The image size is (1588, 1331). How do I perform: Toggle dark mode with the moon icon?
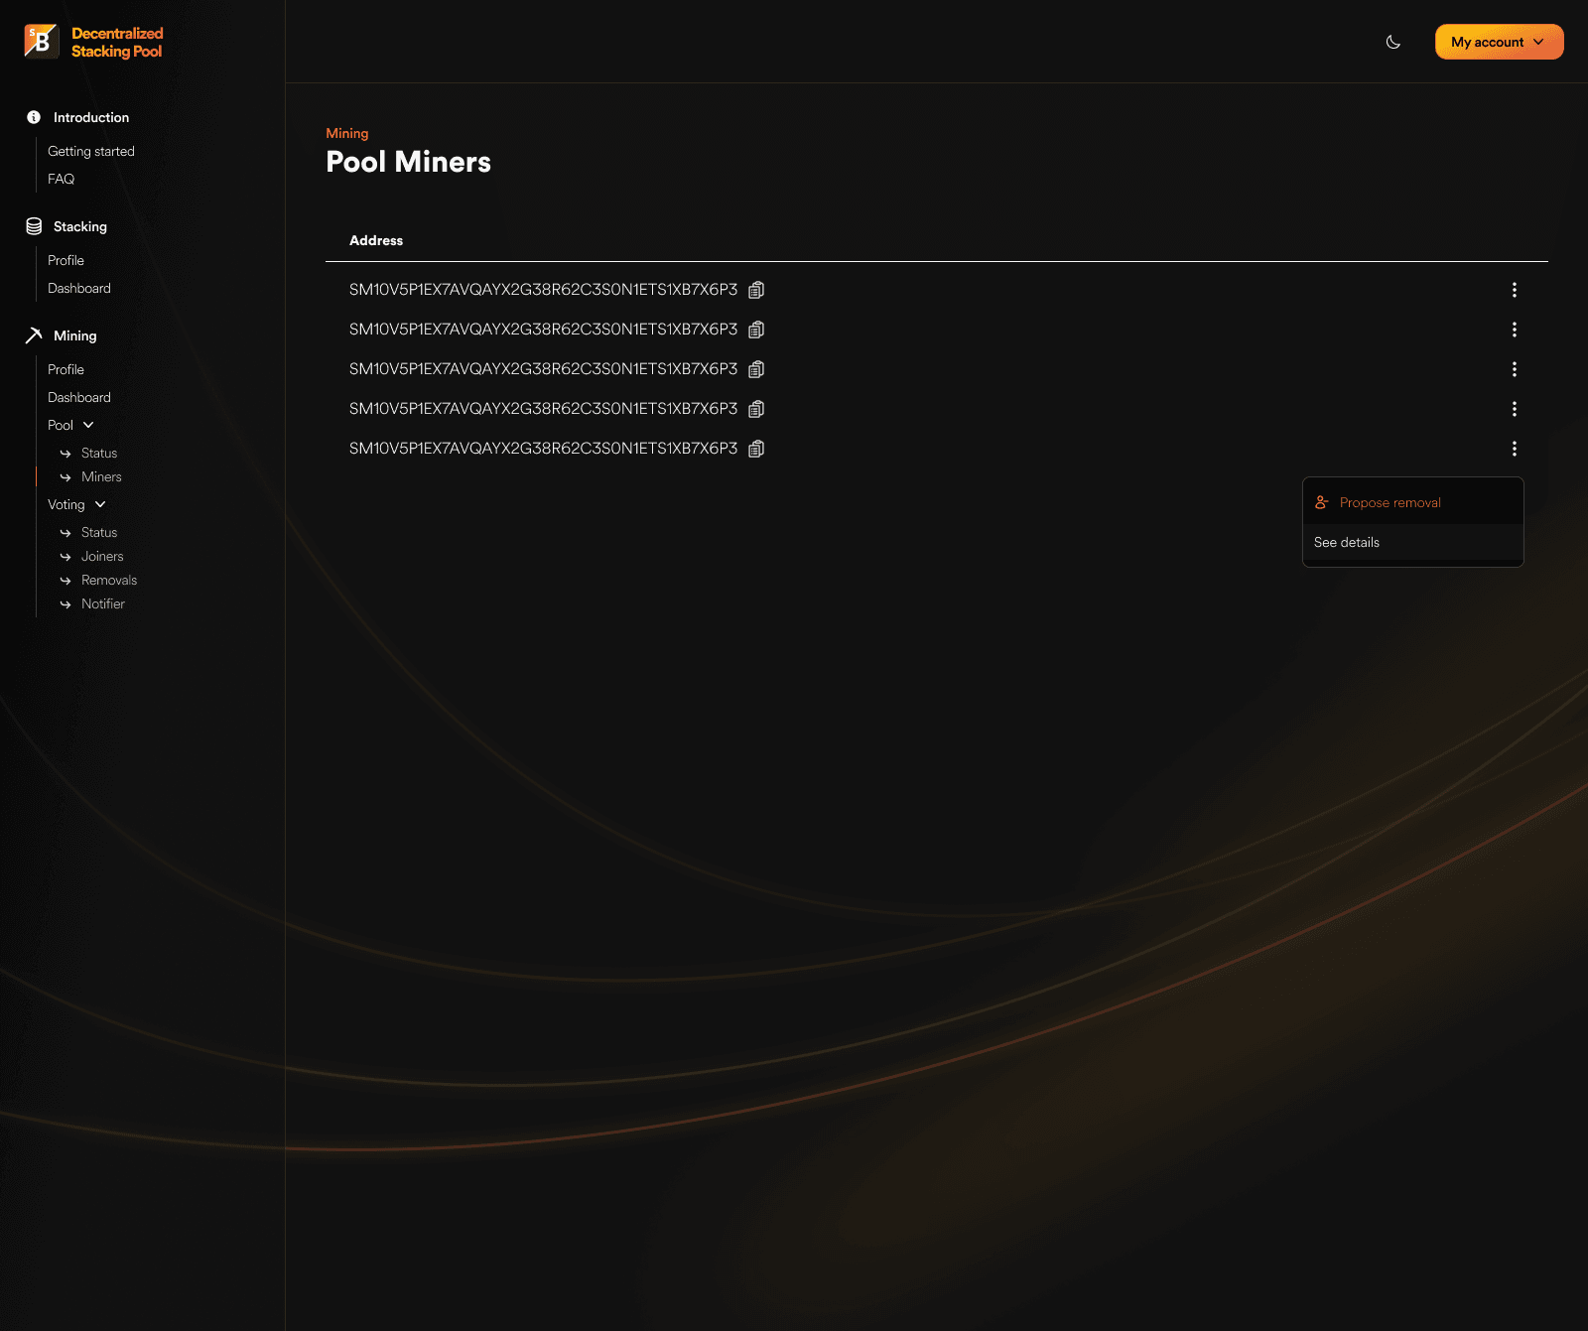(x=1392, y=42)
